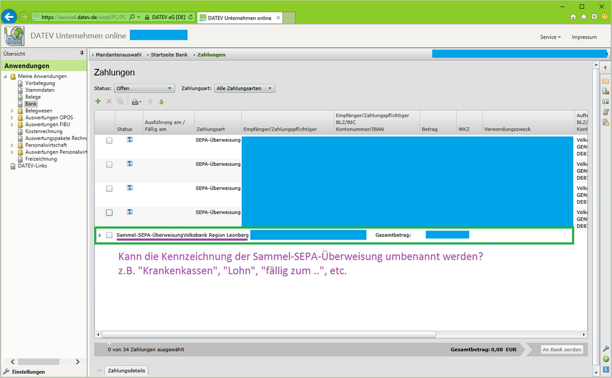Click the Impressum link
Image resolution: width=612 pixels, height=378 pixels.
pyautogui.click(x=584, y=37)
